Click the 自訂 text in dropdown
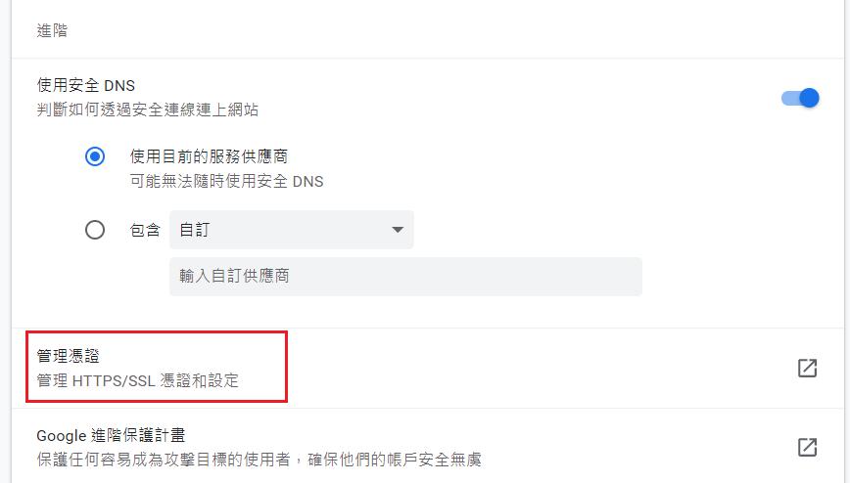The width and height of the screenshot is (850, 483). [195, 230]
